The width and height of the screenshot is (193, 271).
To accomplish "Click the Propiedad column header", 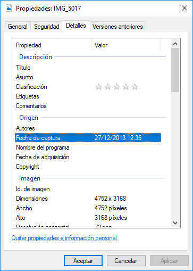I will pyautogui.click(x=52, y=45).
